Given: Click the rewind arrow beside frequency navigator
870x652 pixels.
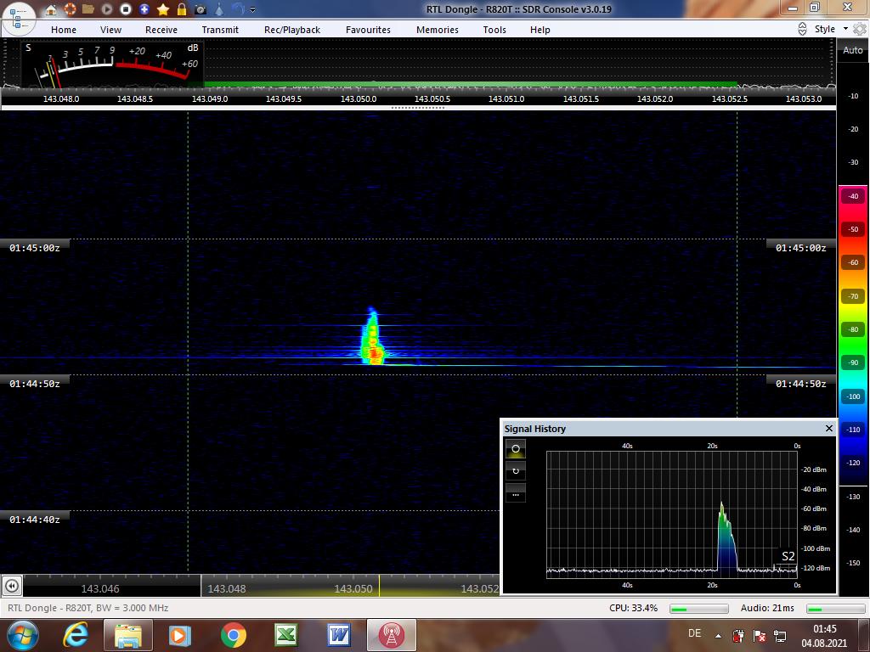Looking at the screenshot, I should [x=12, y=586].
